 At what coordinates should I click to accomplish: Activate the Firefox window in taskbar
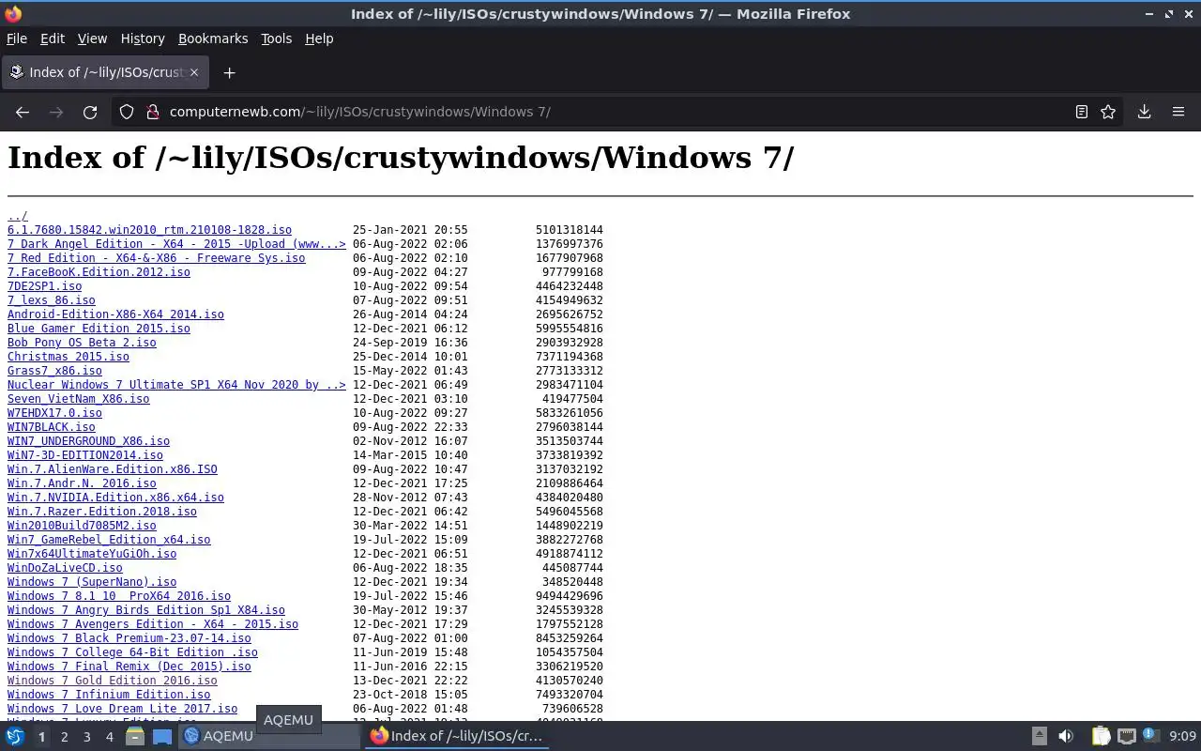pos(457,736)
